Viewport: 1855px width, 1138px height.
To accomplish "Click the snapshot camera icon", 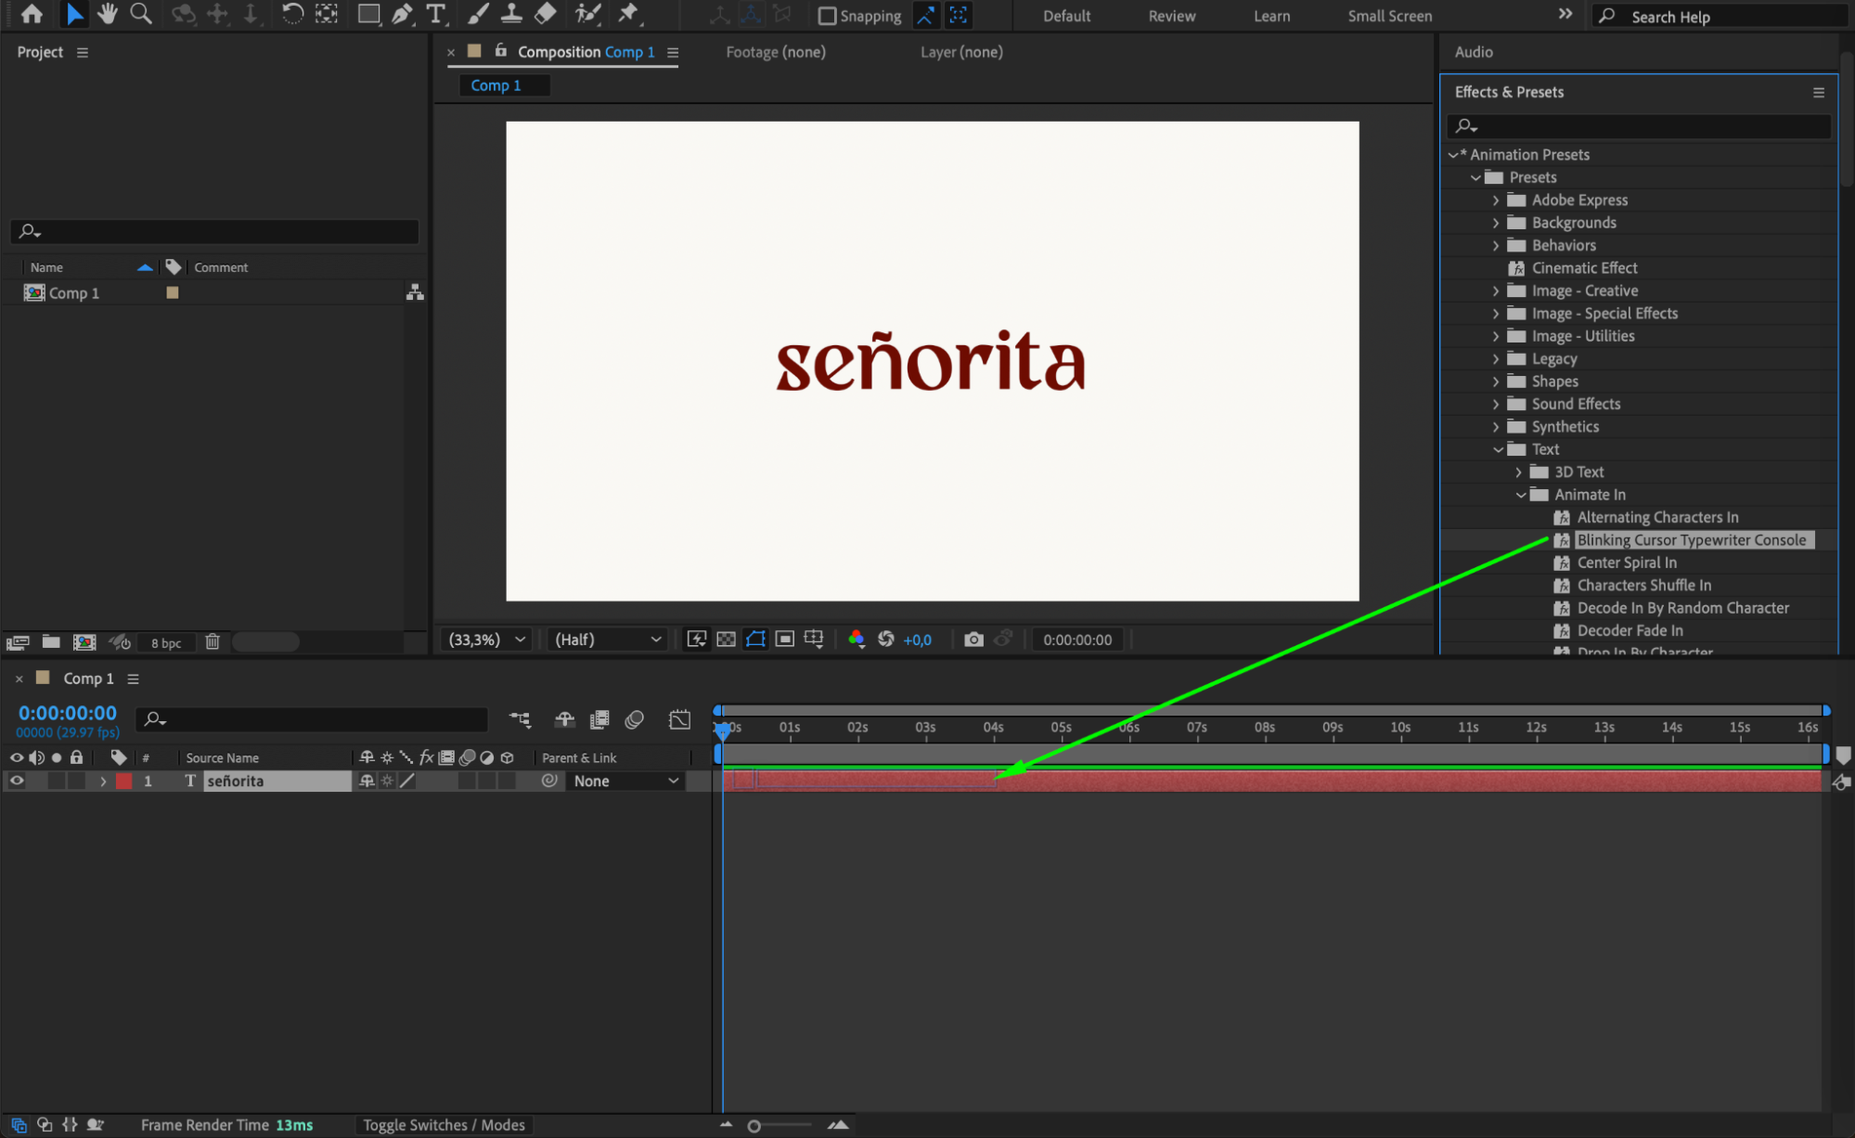I will 973,640.
